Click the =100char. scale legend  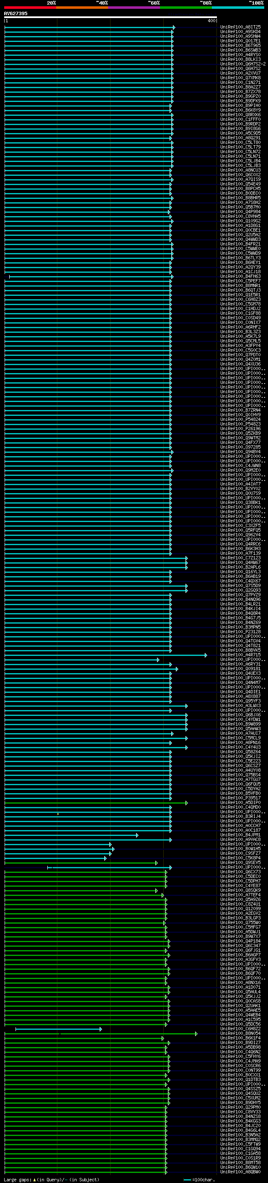click(x=199, y=1179)
